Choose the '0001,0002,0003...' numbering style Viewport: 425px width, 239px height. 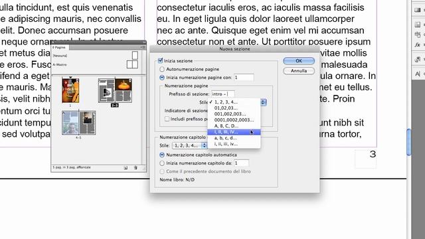(x=234, y=119)
